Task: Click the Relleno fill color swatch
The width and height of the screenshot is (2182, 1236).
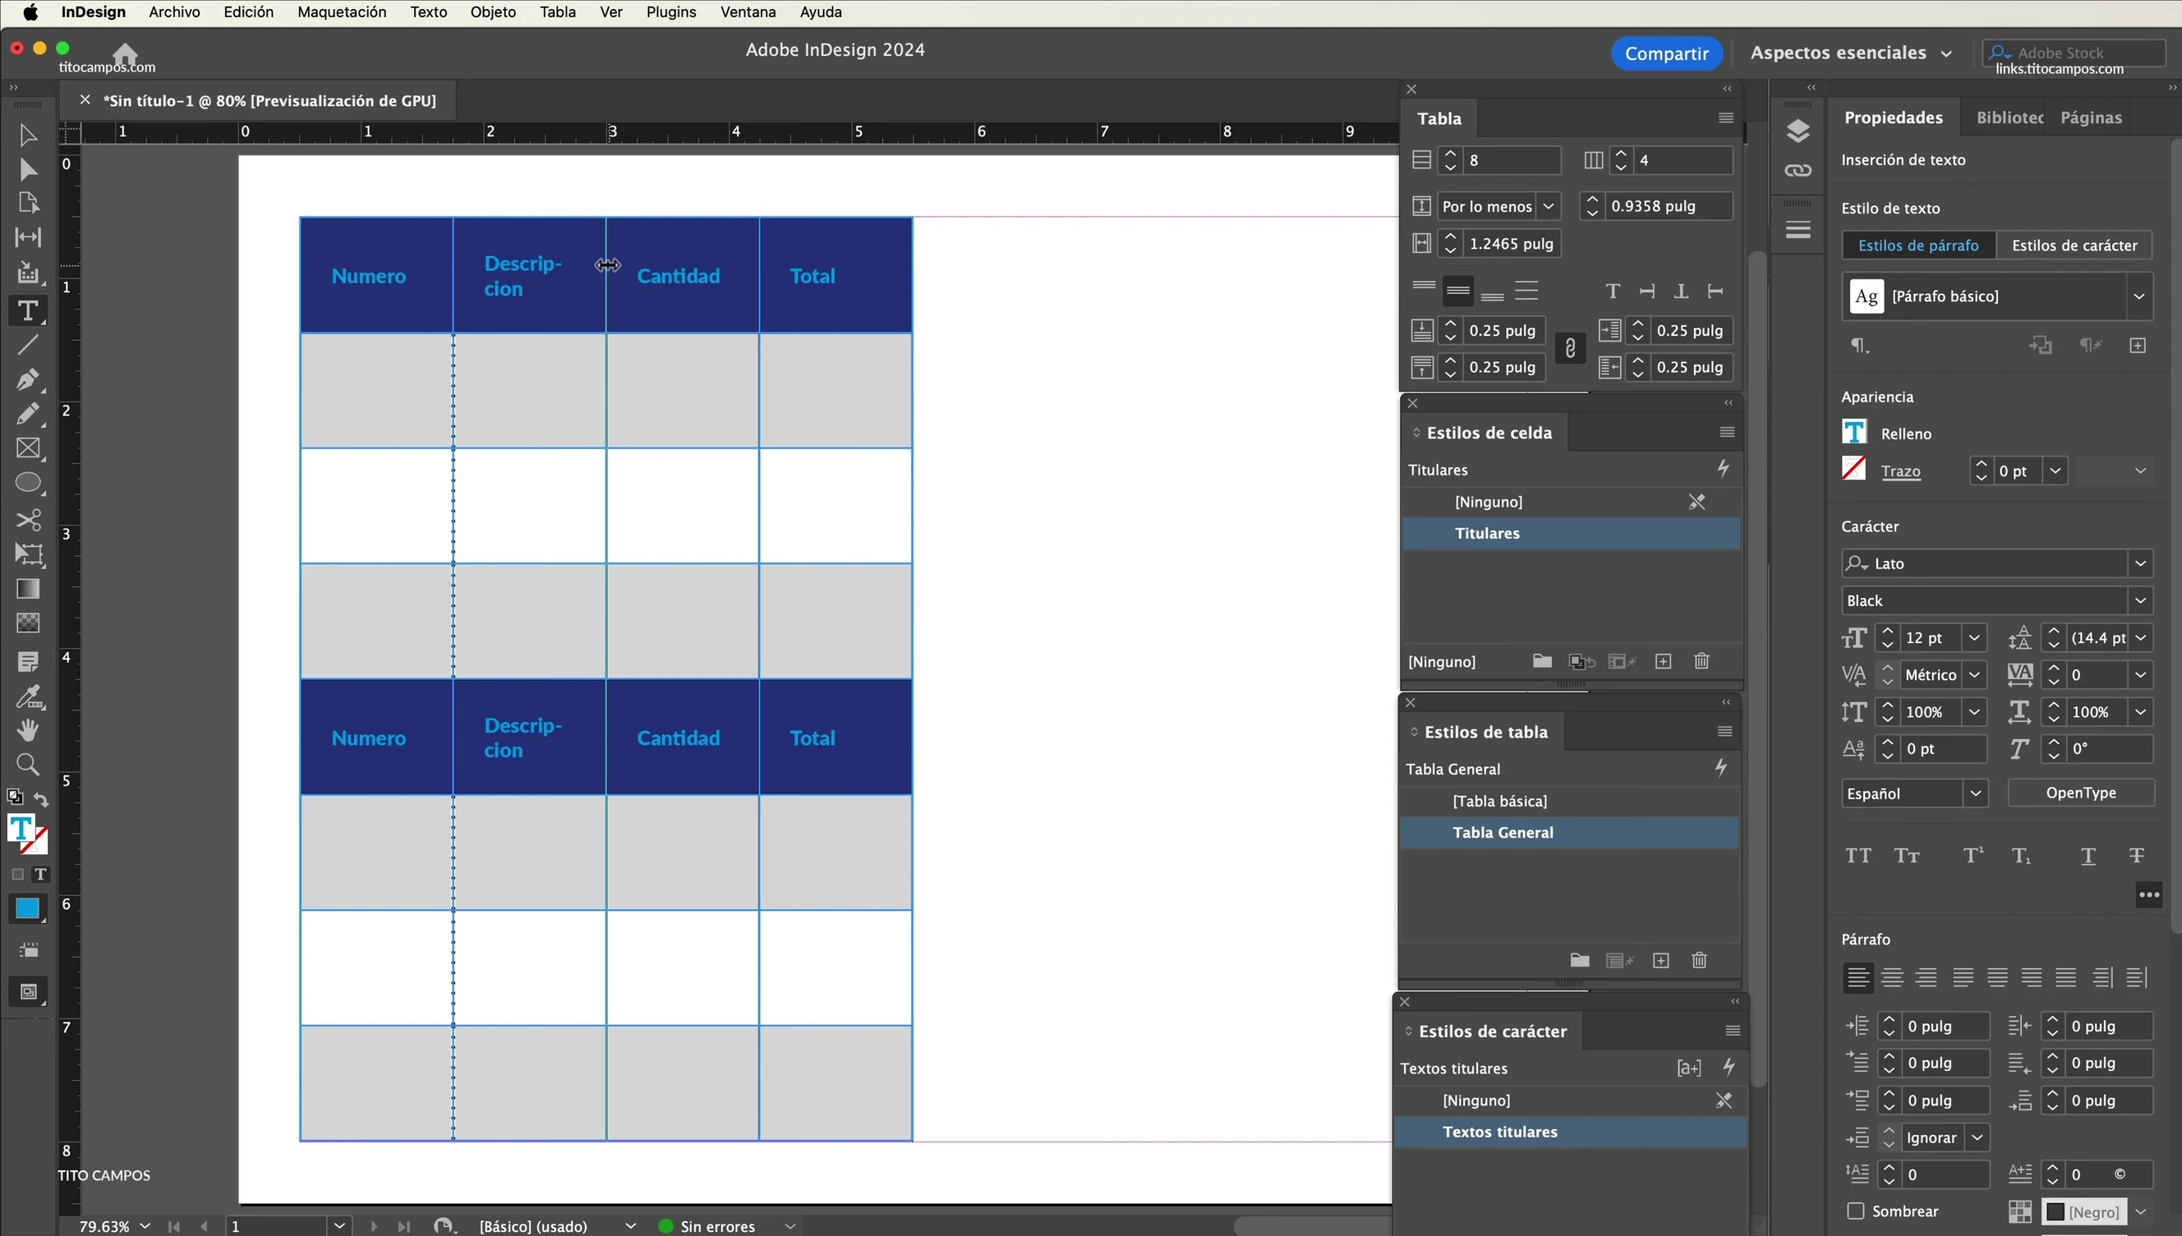Action: coord(1854,432)
